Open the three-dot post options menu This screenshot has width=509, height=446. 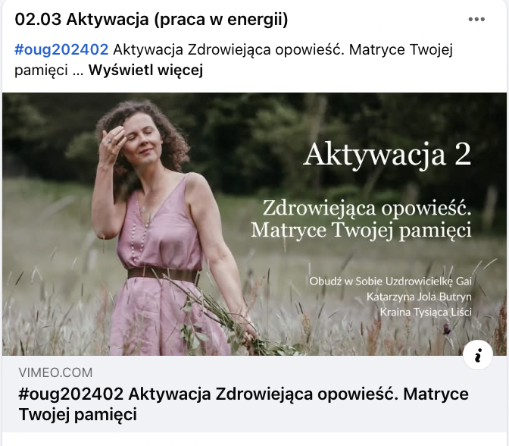click(476, 20)
